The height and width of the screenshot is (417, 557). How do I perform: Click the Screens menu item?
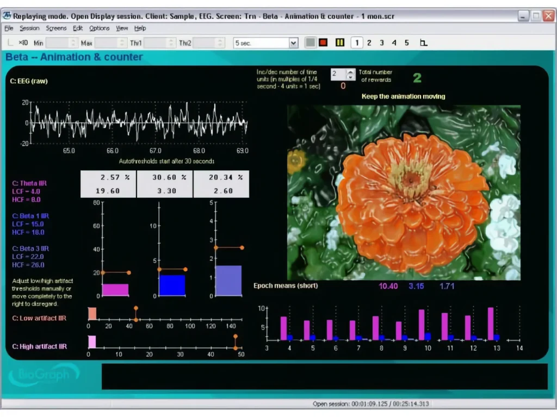[56, 28]
